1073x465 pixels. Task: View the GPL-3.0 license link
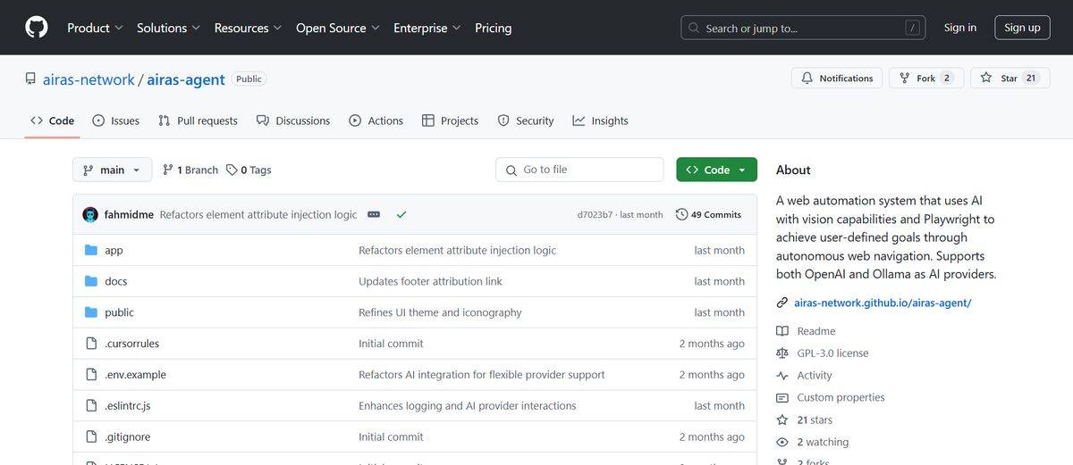pyautogui.click(x=832, y=353)
